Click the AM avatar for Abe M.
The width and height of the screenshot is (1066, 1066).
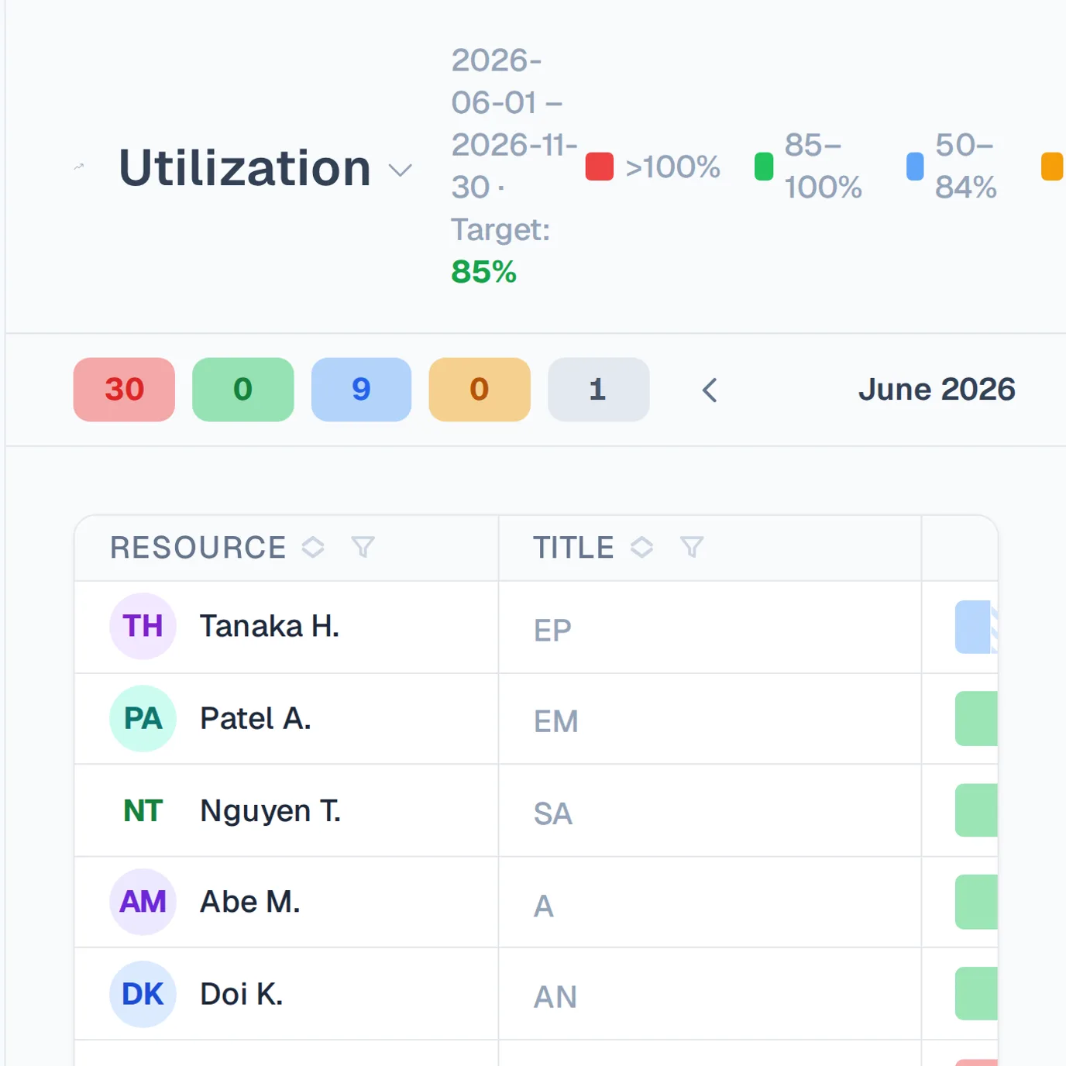pyautogui.click(x=143, y=902)
